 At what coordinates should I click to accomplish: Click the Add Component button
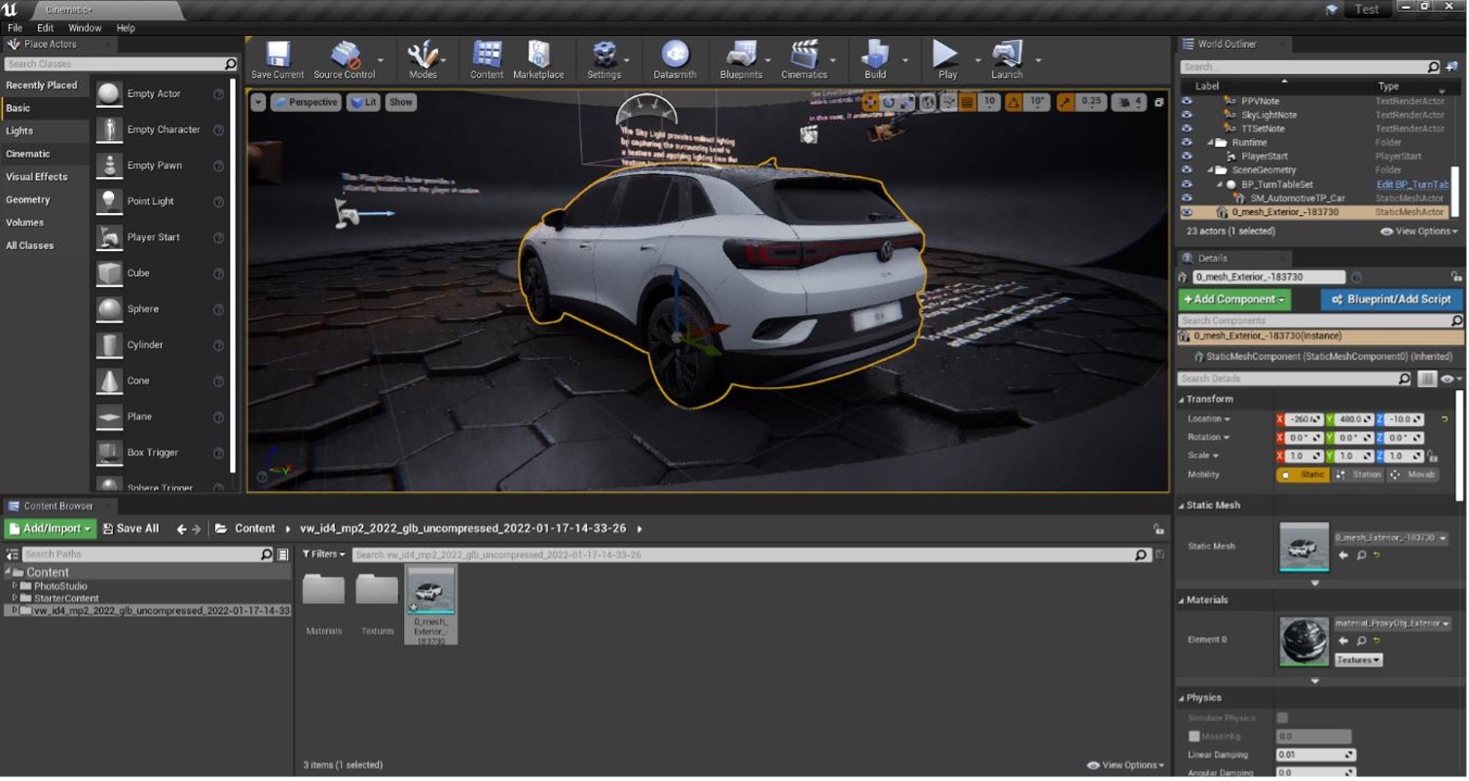pos(1234,300)
